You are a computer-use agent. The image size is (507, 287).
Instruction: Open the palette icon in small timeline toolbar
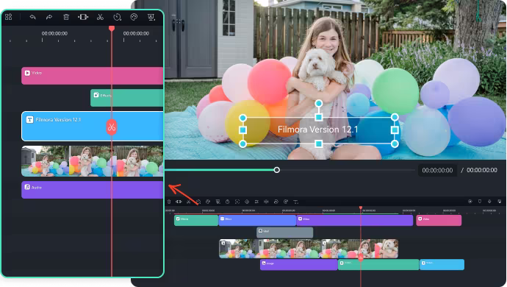[208, 202]
